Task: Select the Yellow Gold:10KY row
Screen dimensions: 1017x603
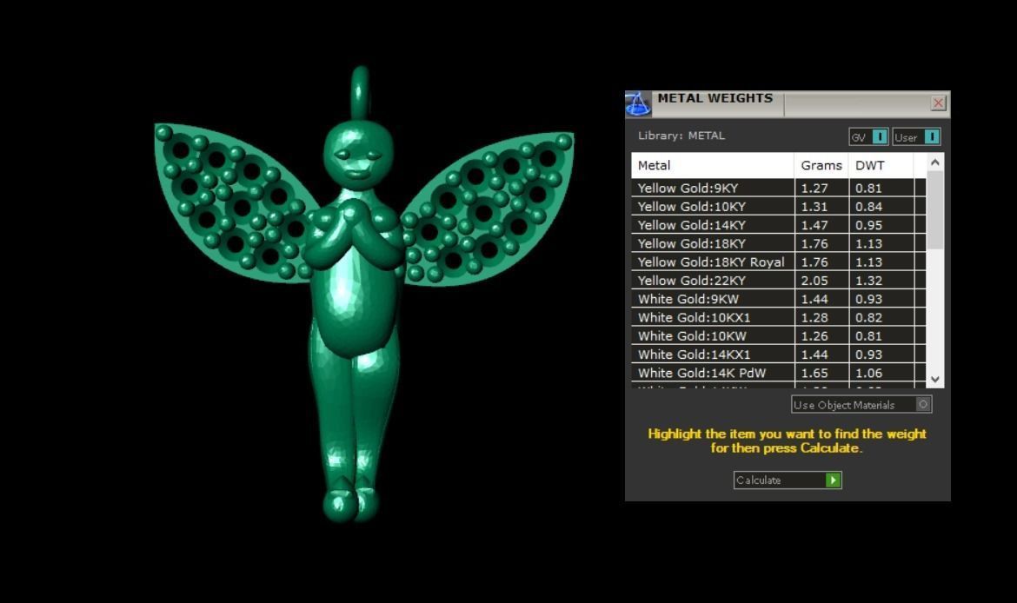Action: [x=778, y=206]
